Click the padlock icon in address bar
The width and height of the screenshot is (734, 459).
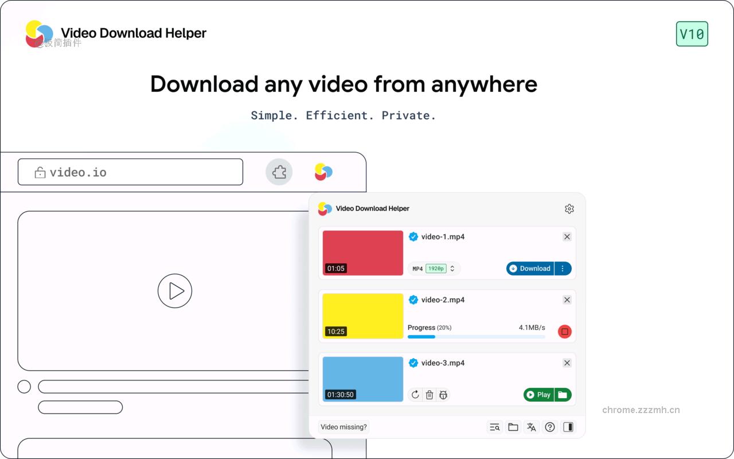[x=40, y=172]
